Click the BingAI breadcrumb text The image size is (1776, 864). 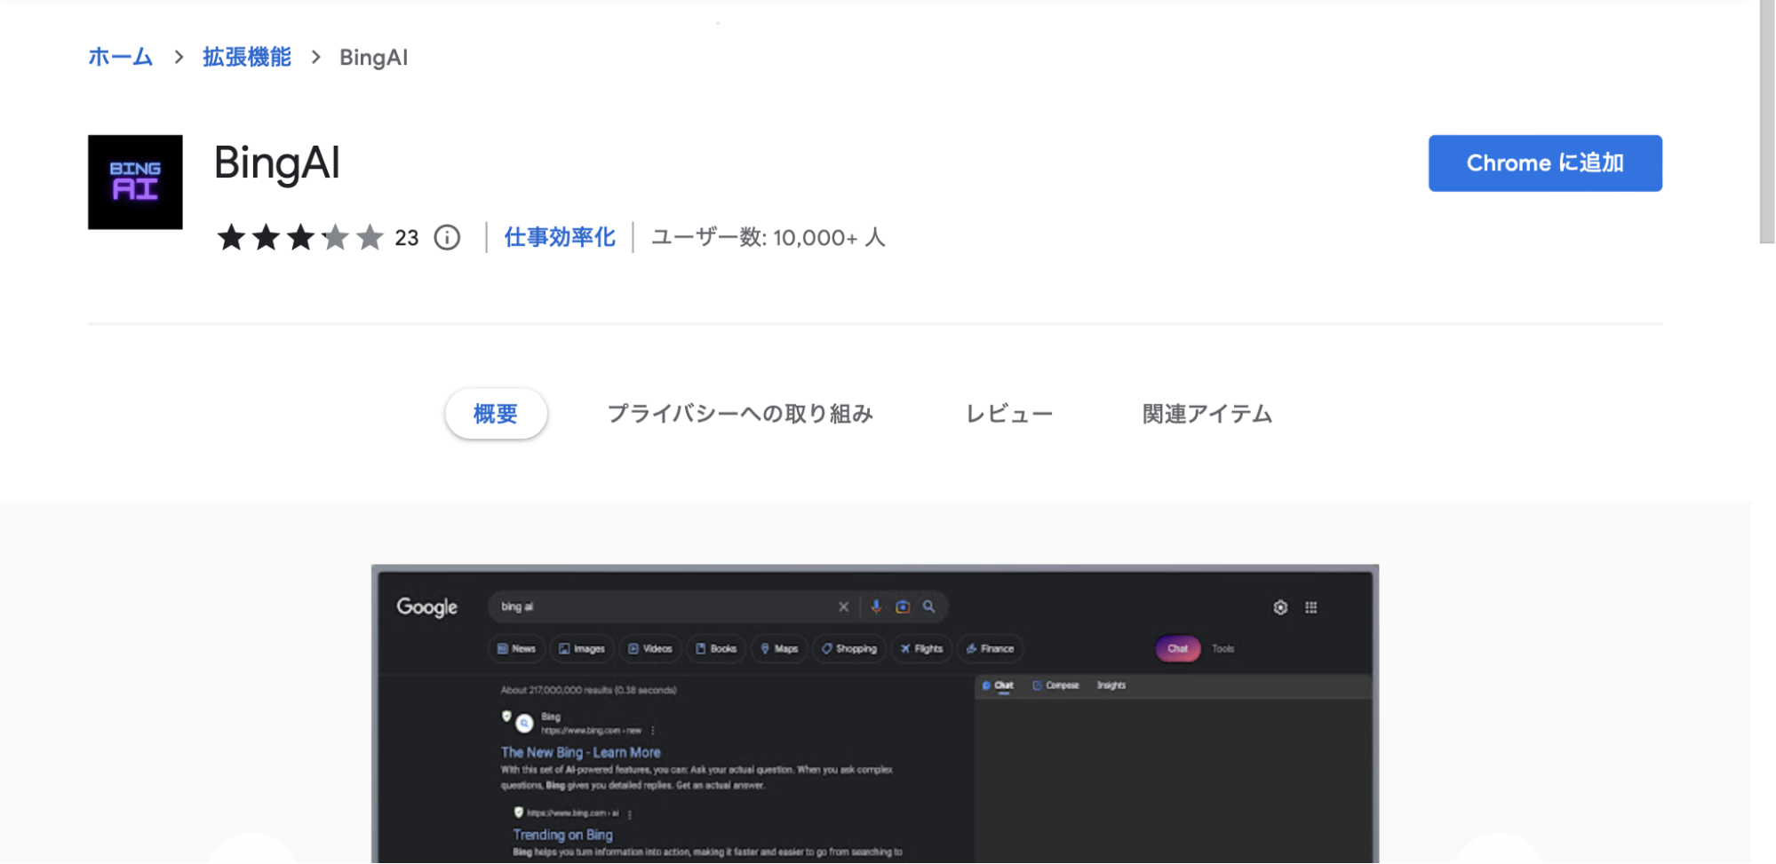[374, 58]
